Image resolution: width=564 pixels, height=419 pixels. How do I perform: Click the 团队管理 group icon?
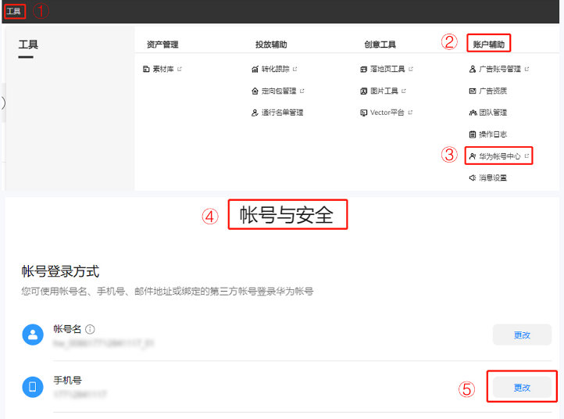473,113
